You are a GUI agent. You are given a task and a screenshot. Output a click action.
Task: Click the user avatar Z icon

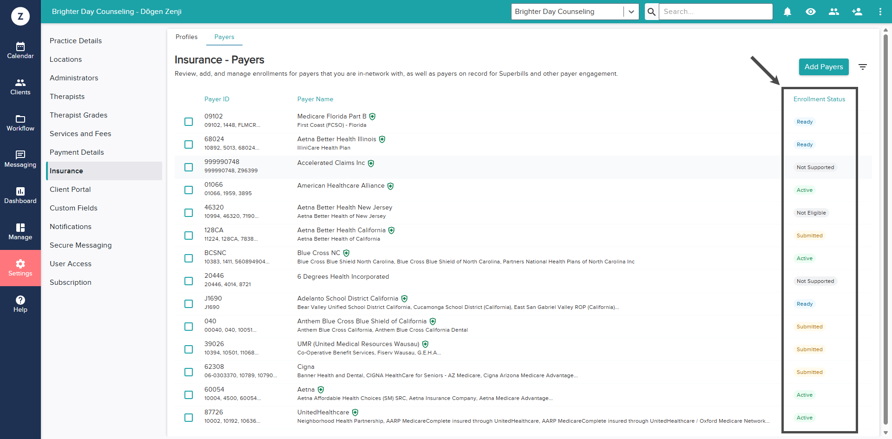(20, 16)
